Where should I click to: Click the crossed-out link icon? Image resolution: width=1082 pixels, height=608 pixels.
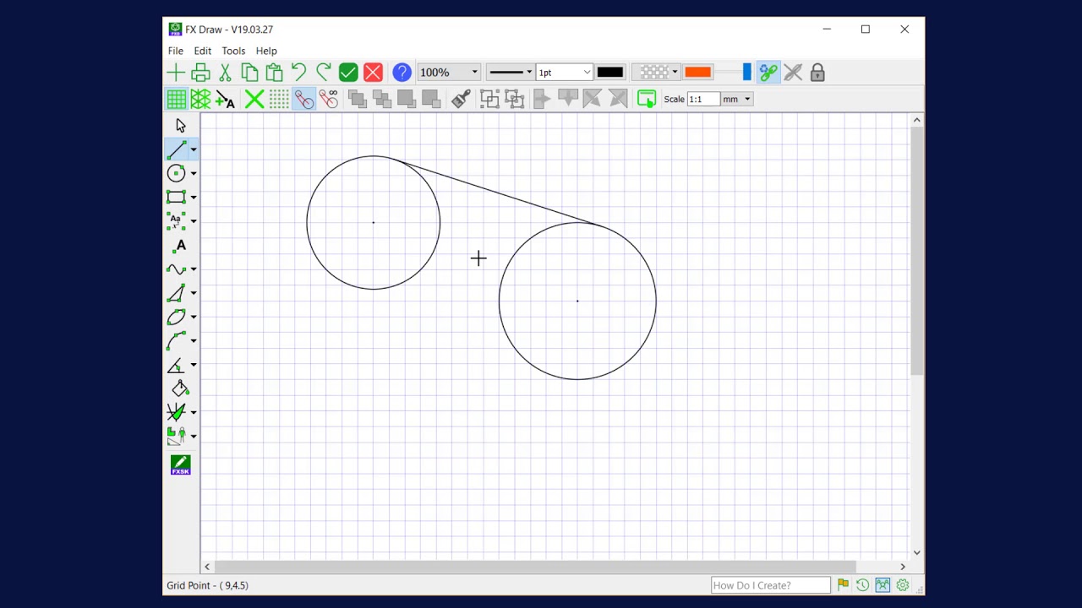[793, 73]
